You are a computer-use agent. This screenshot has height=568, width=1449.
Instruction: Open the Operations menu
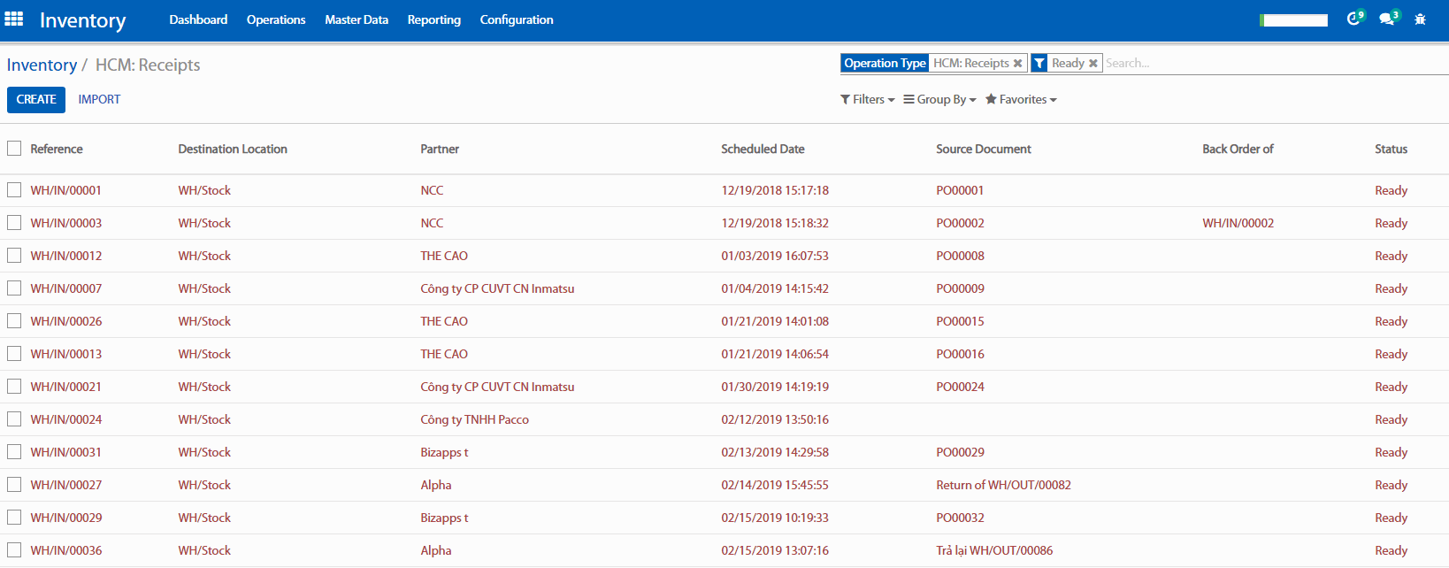[x=276, y=19]
